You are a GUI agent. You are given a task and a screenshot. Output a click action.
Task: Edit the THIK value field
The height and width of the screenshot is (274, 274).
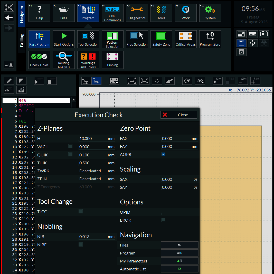click(97, 163)
